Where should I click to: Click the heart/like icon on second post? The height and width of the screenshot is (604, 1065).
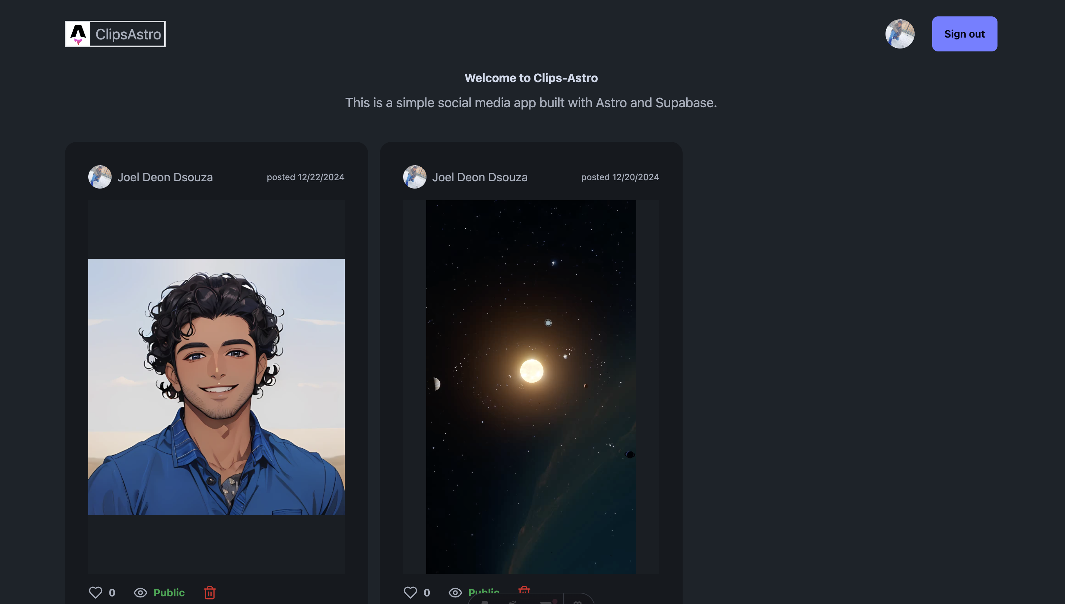coord(410,592)
